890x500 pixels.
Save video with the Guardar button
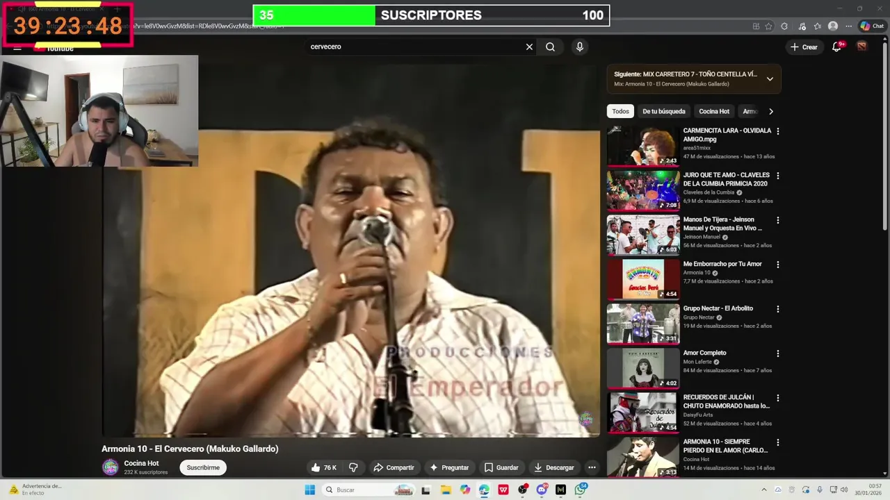click(501, 467)
